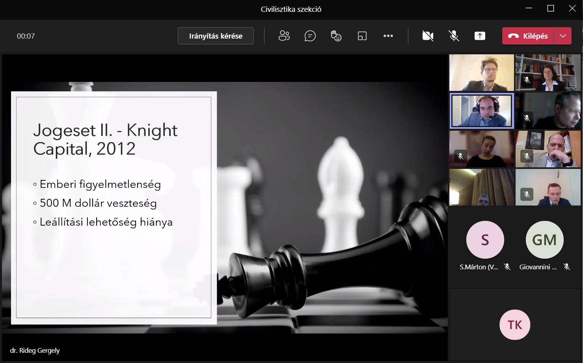Click presenter name dr. Rideg Gergely
The width and height of the screenshot is (583, 363).
click(x=35, y=350)
